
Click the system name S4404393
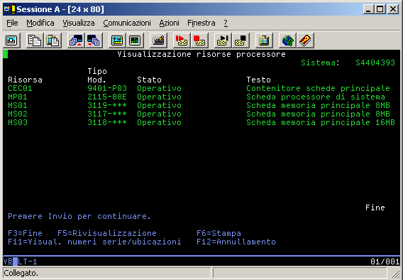point(375,63)
